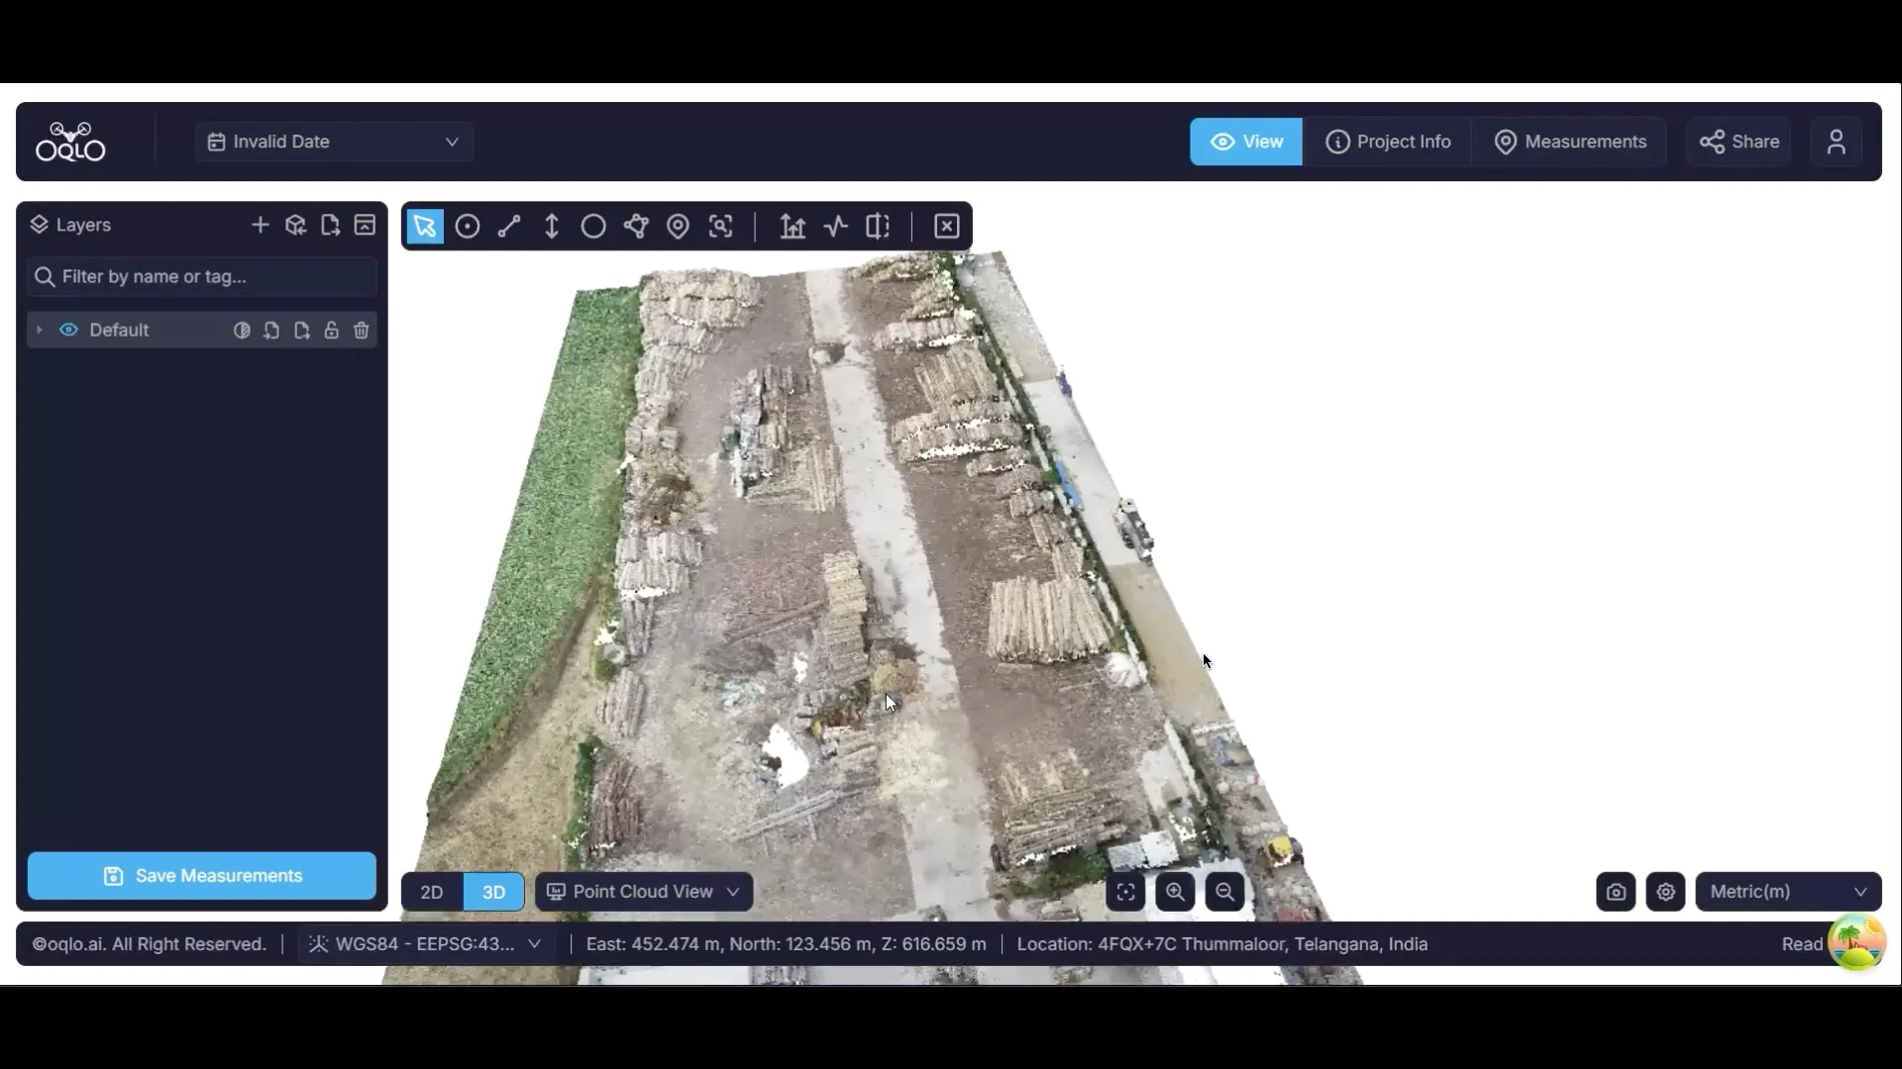
Task: Click the Save Measurements button
Action: click(x=202, y=876)
